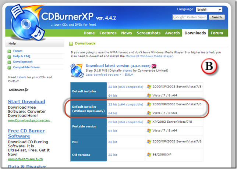
Task: Select the Downloads tab
Action: [195, 33]
